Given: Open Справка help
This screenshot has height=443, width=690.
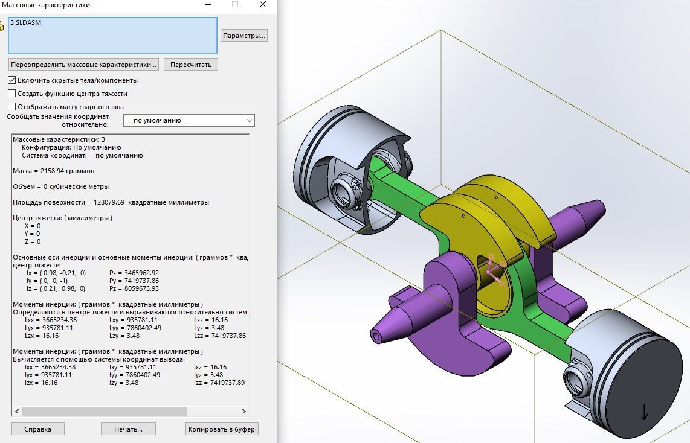Looking at the screenshot, I should click(x=37, y=429).
